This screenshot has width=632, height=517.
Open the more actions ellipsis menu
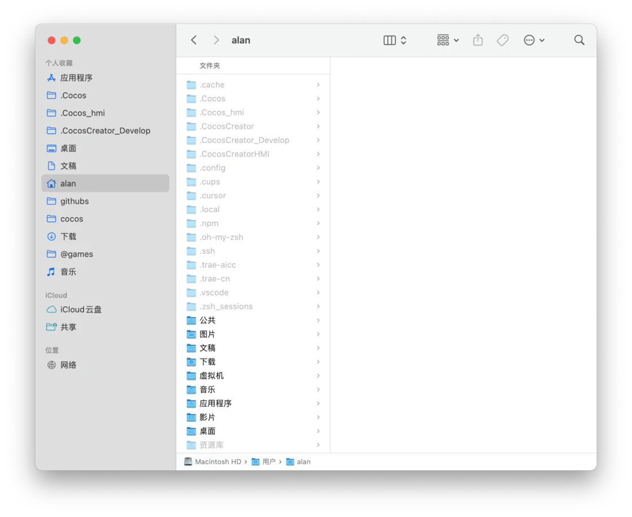534,40
